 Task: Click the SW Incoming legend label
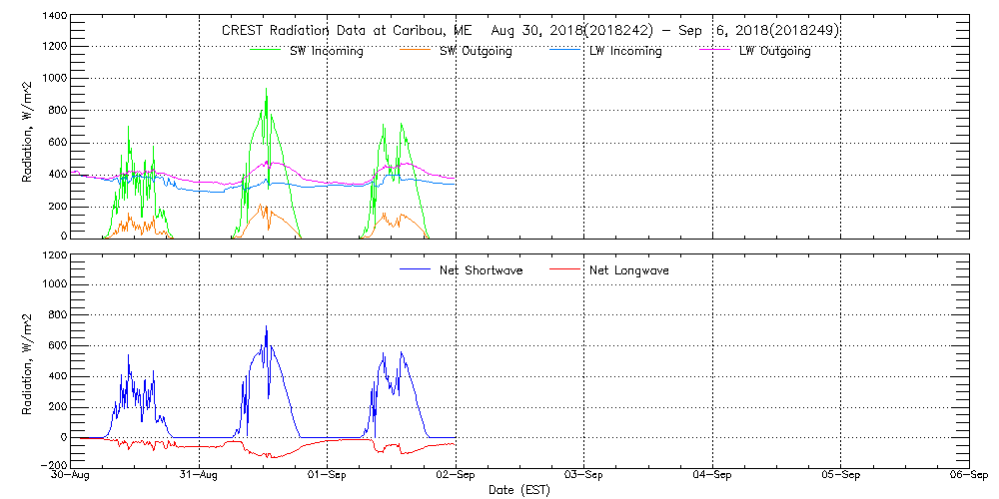tap(326, 51)
